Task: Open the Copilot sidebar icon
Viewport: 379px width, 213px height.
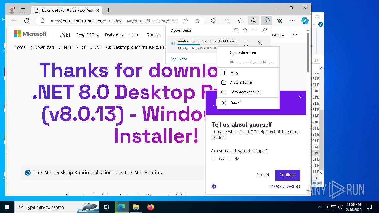Action: pos(305,21)
